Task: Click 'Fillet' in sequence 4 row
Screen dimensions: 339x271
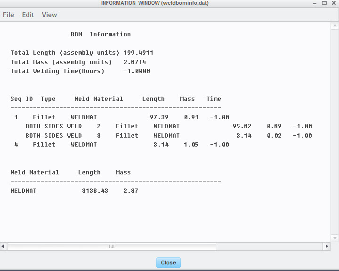Action: [44, 145]
